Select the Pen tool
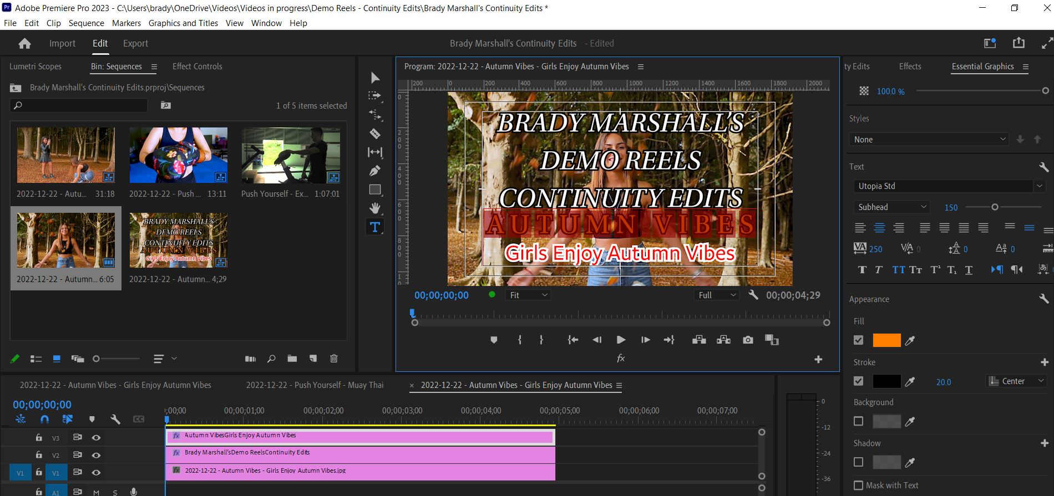Image resolution: width=1054 pixels, height=496 pixels. 375,171
